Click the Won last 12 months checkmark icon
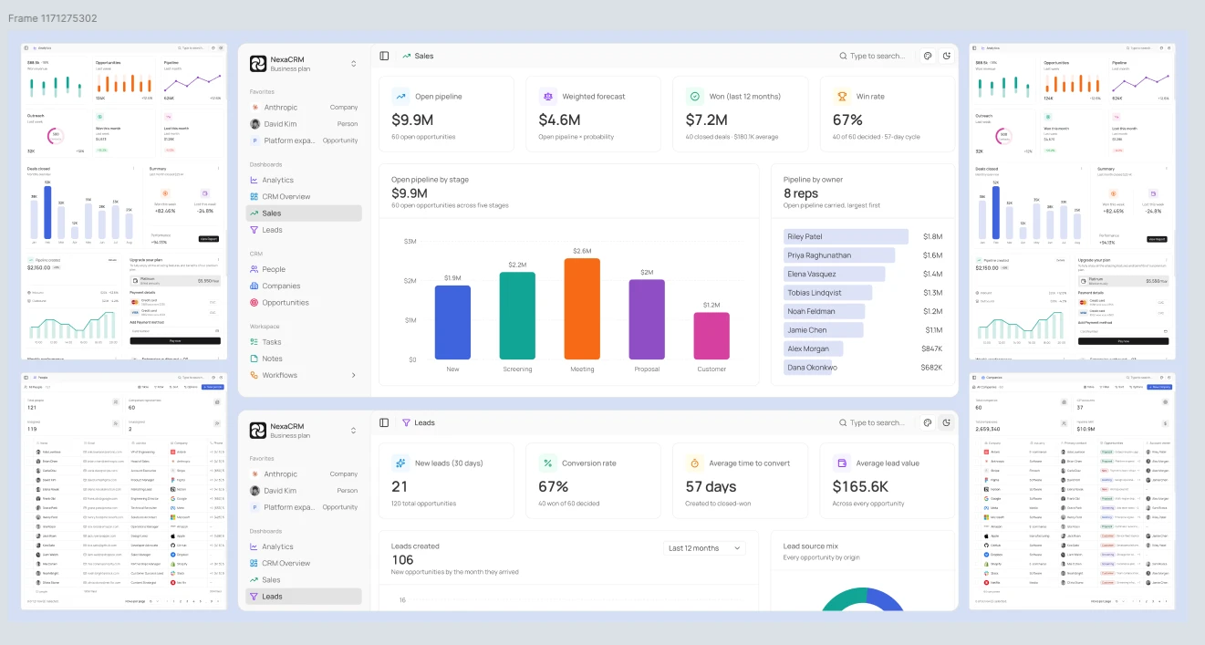 [694, 96]
